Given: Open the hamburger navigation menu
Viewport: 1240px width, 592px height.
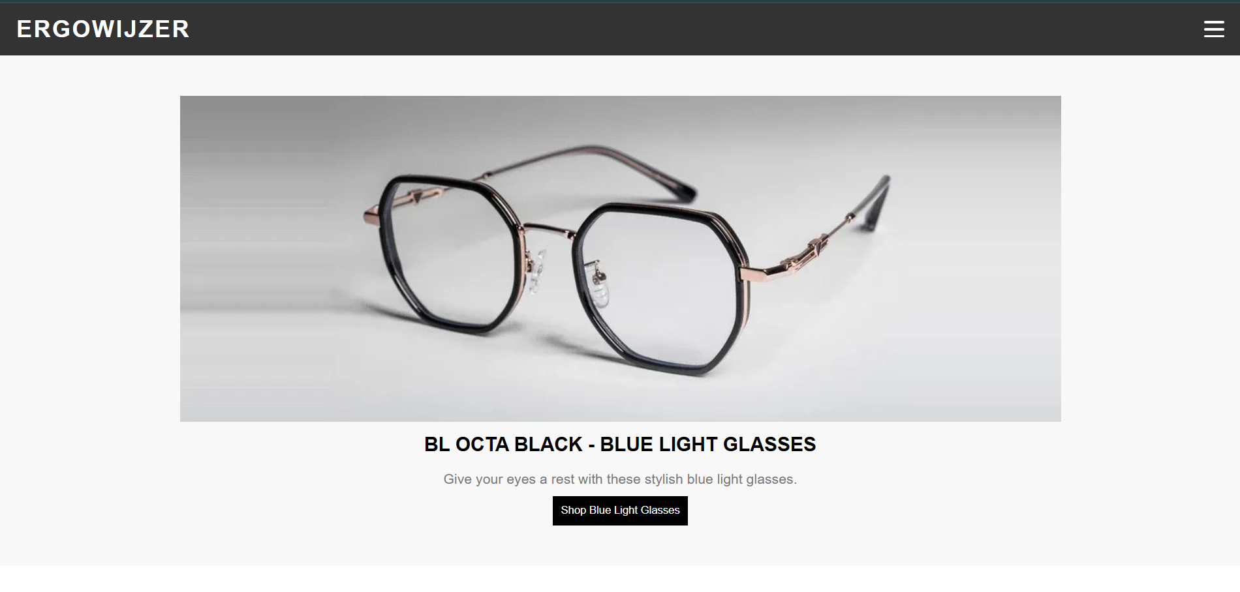Looking at the screenshot, I should [1213, 29].
